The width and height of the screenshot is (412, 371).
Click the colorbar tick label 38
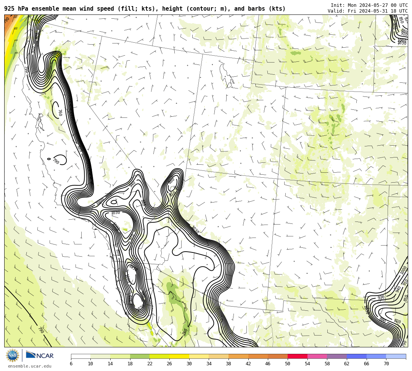229,364
